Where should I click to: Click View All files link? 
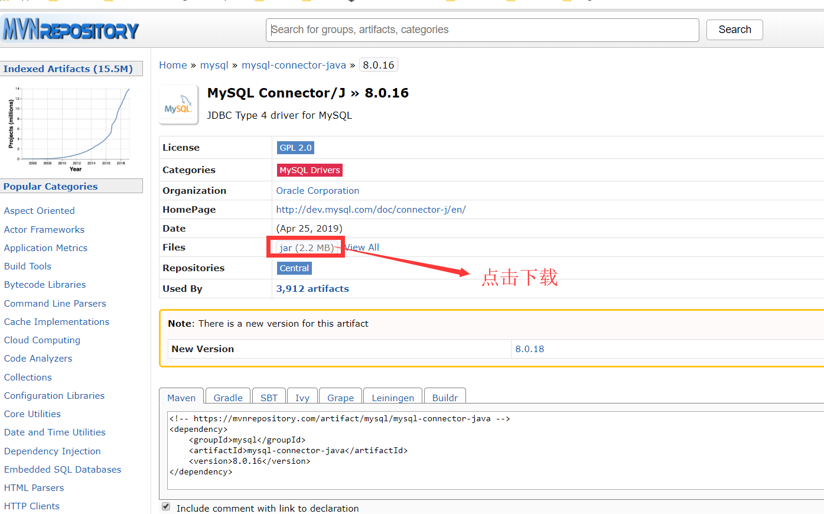[x=362, y=248]
